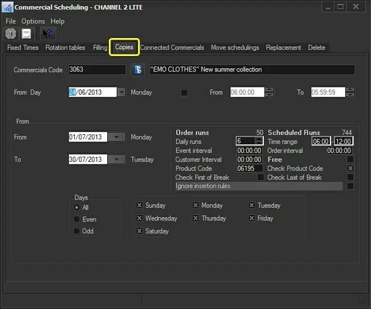
Task: Enable the Ignore insertion rules checkbox
Action: click(350, 186)
